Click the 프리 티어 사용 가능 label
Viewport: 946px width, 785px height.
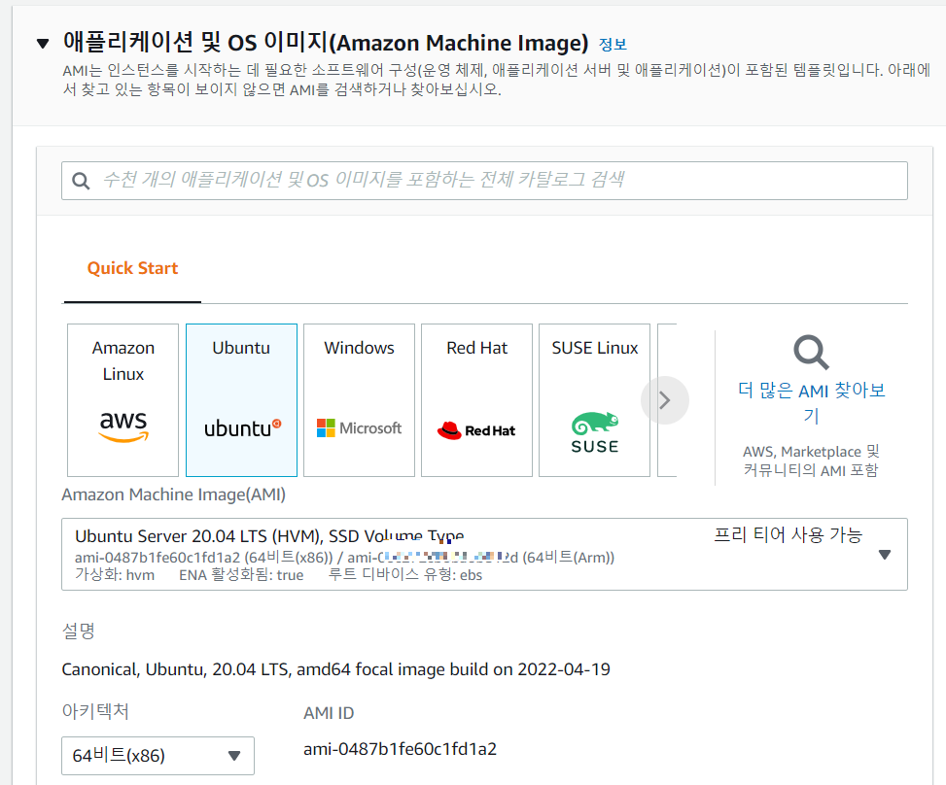click(788, 534)
